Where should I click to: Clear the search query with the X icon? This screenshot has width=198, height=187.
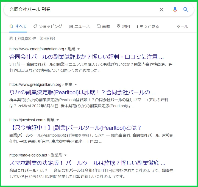click(x=161, y=10)
